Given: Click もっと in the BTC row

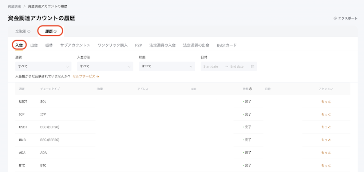Looking at the screenshot, I should 326,165.
